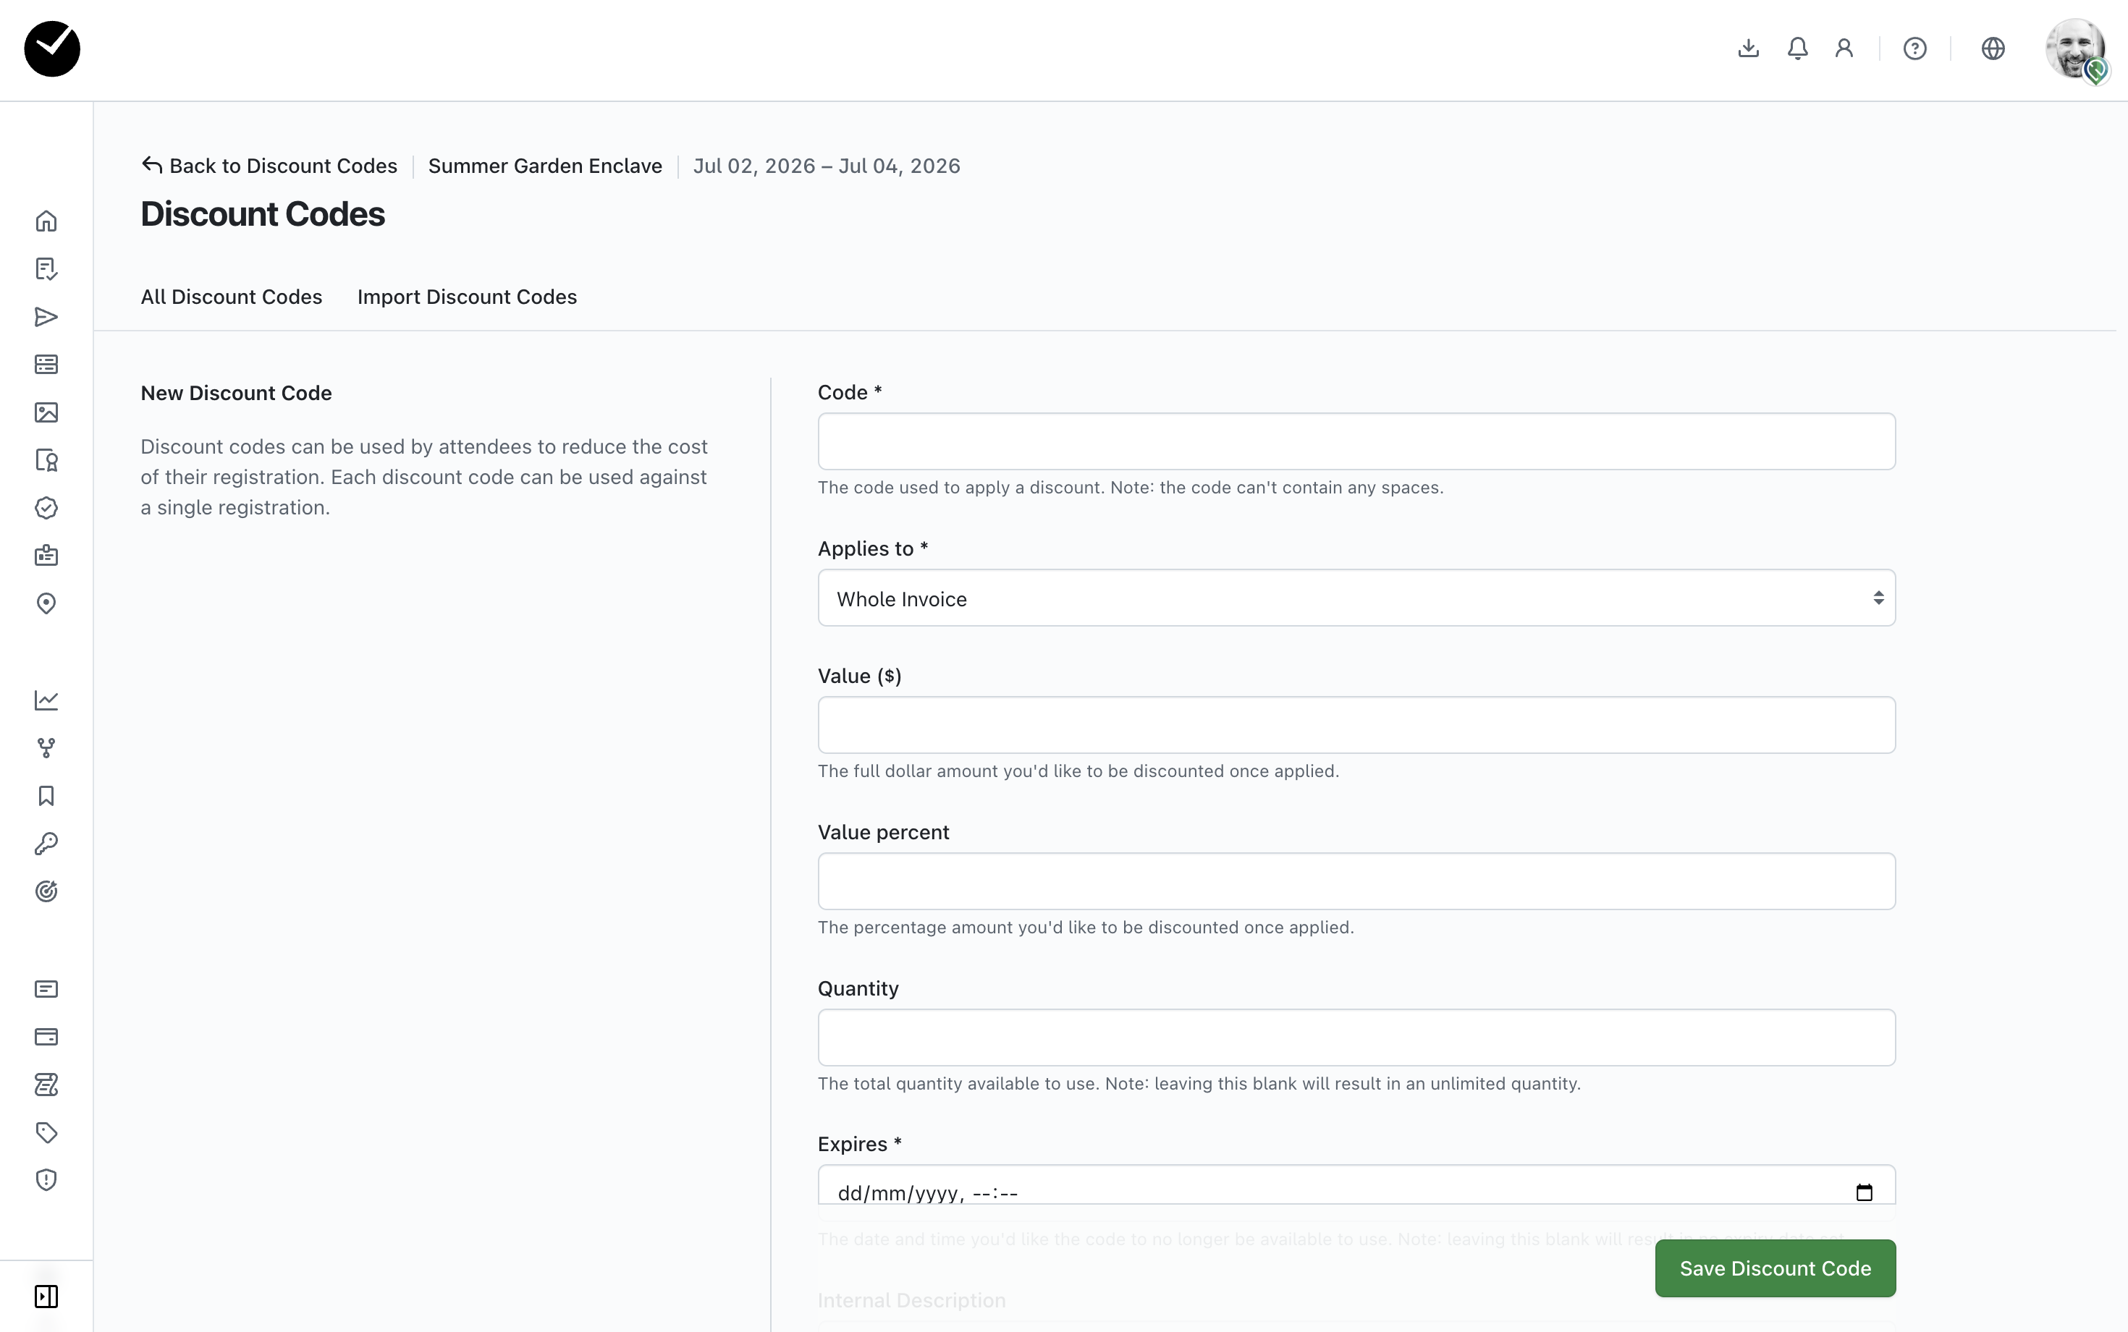Open the location pin sidebar icon
The image size is (2128, 1332).
coord(46,603)
